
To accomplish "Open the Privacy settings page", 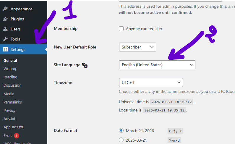I will pyautogui.click(x=9, y=110).
